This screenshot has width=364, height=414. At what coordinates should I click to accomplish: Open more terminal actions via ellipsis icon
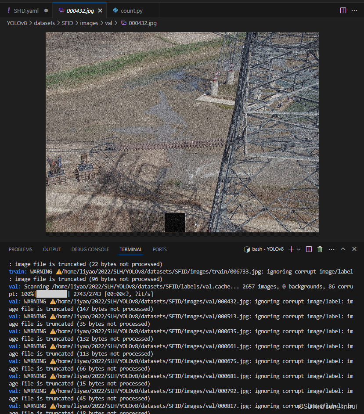tap(331, 249)
